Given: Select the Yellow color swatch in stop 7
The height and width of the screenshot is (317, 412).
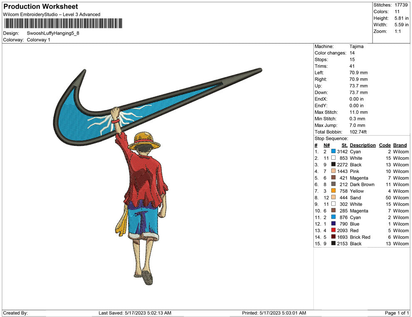Looking at the screenshot, I should pyautogui.click(x=333, y=191).
